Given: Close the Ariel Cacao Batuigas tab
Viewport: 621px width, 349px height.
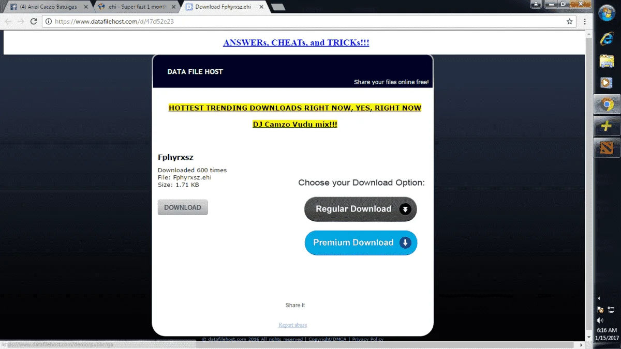Looking at the screenshot, I should (86, 7).
